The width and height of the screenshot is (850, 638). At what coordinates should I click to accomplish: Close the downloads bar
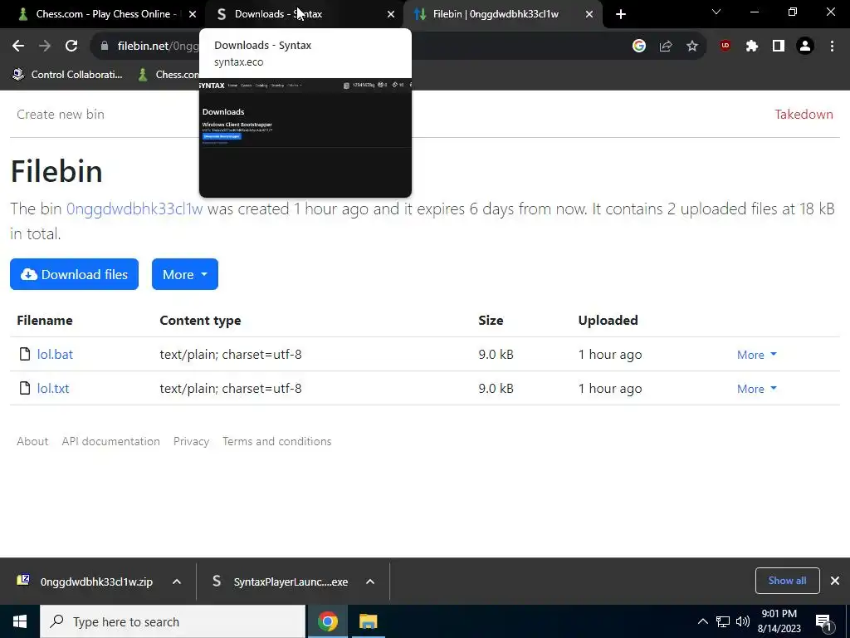pos(835,581)
